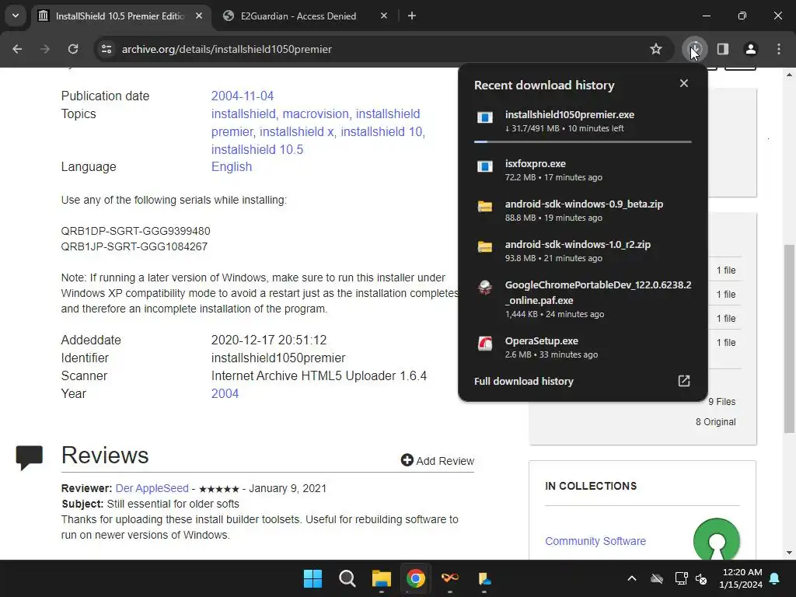Click the page vertical scrollbar thumb
The height and width of the screenshot is (597, 796).
(x=789, y=339)
